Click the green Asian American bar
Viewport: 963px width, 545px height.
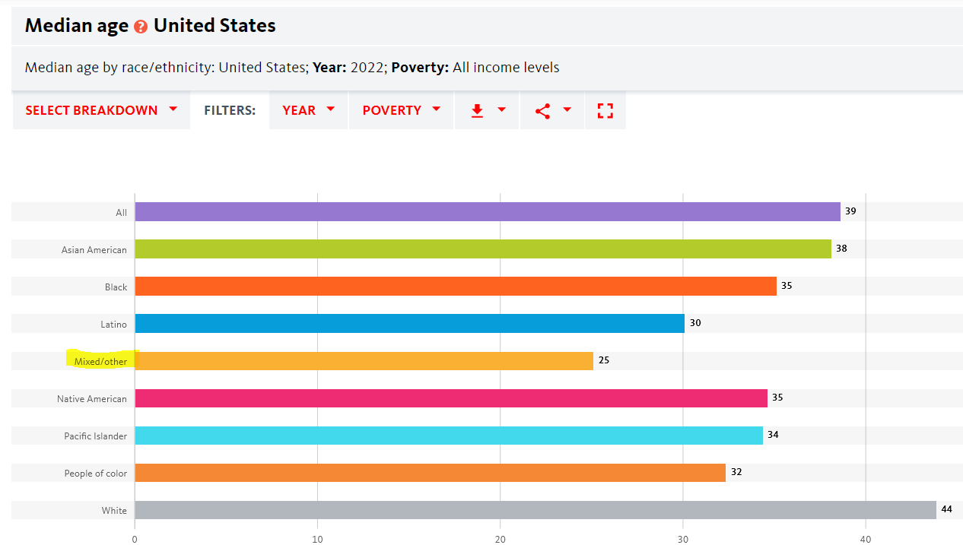(483, 249)
